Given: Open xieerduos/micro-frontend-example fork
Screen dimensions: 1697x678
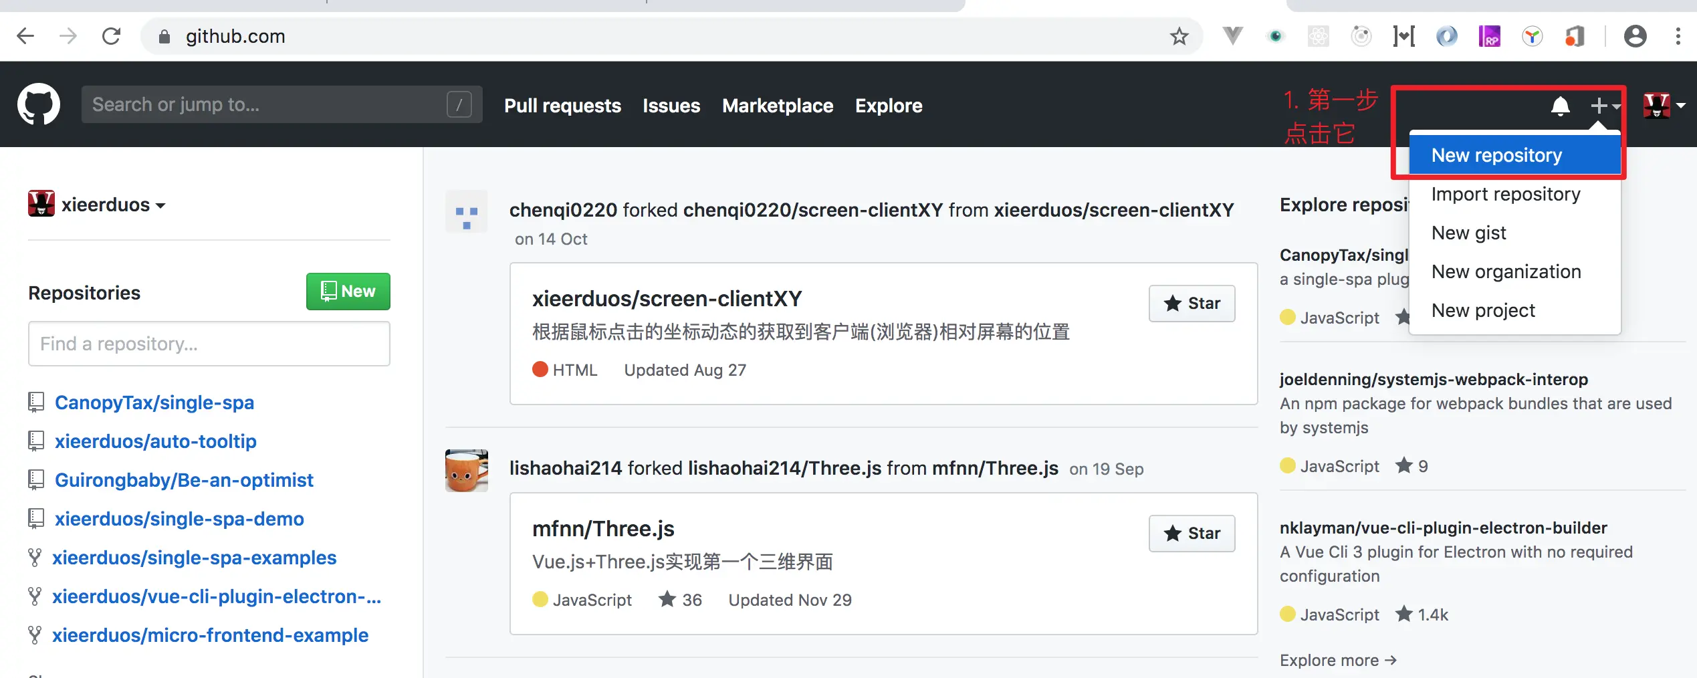Looking at the screenshot, I should [x=211, y=635].
